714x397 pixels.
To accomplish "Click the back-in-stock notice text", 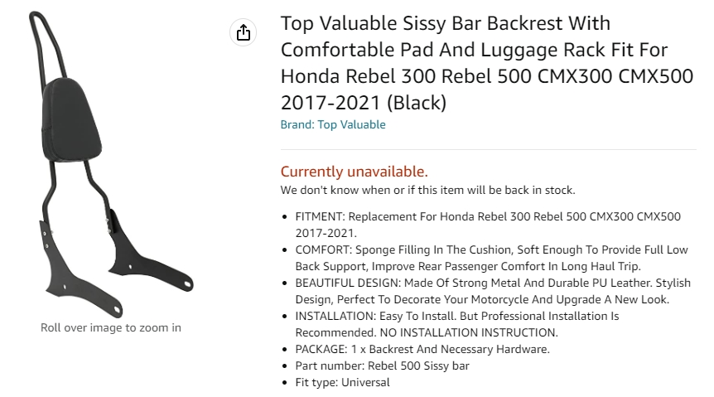I will coord(427,190).
